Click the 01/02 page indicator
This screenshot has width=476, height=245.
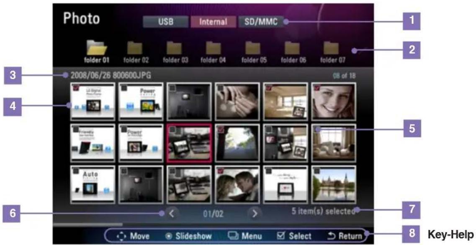(x=213, y=214)
